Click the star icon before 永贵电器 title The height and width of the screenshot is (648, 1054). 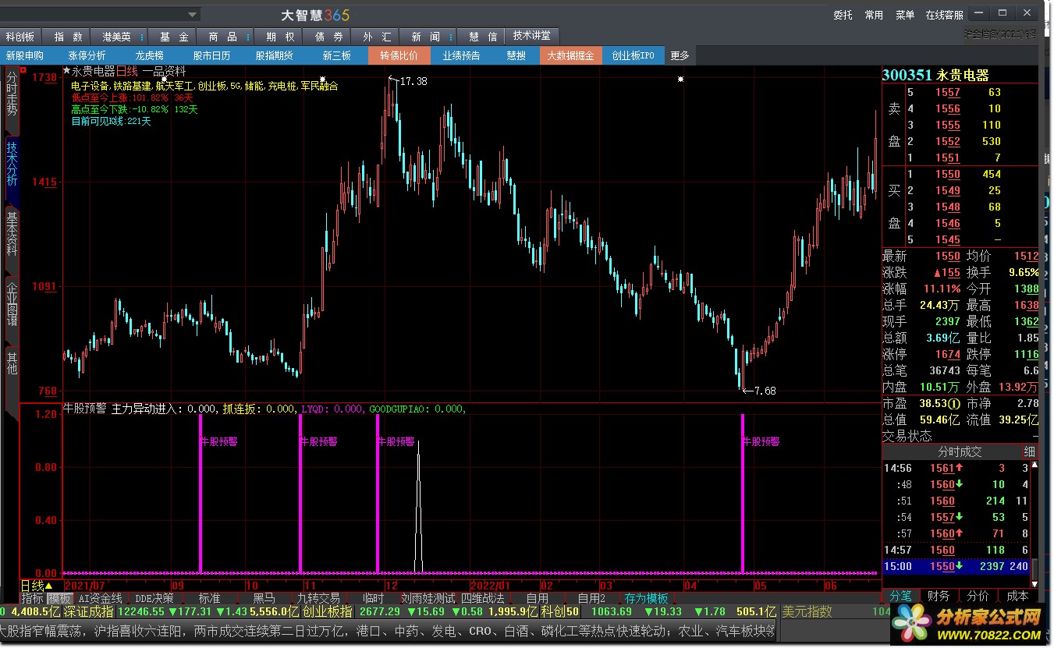[x=66, y=72]
